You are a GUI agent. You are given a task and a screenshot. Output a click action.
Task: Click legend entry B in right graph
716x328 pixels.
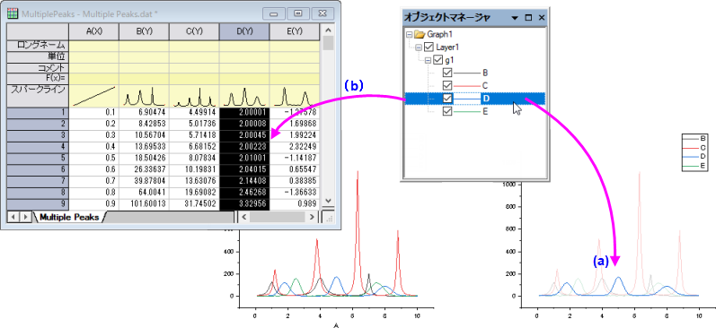pos(694,138)
